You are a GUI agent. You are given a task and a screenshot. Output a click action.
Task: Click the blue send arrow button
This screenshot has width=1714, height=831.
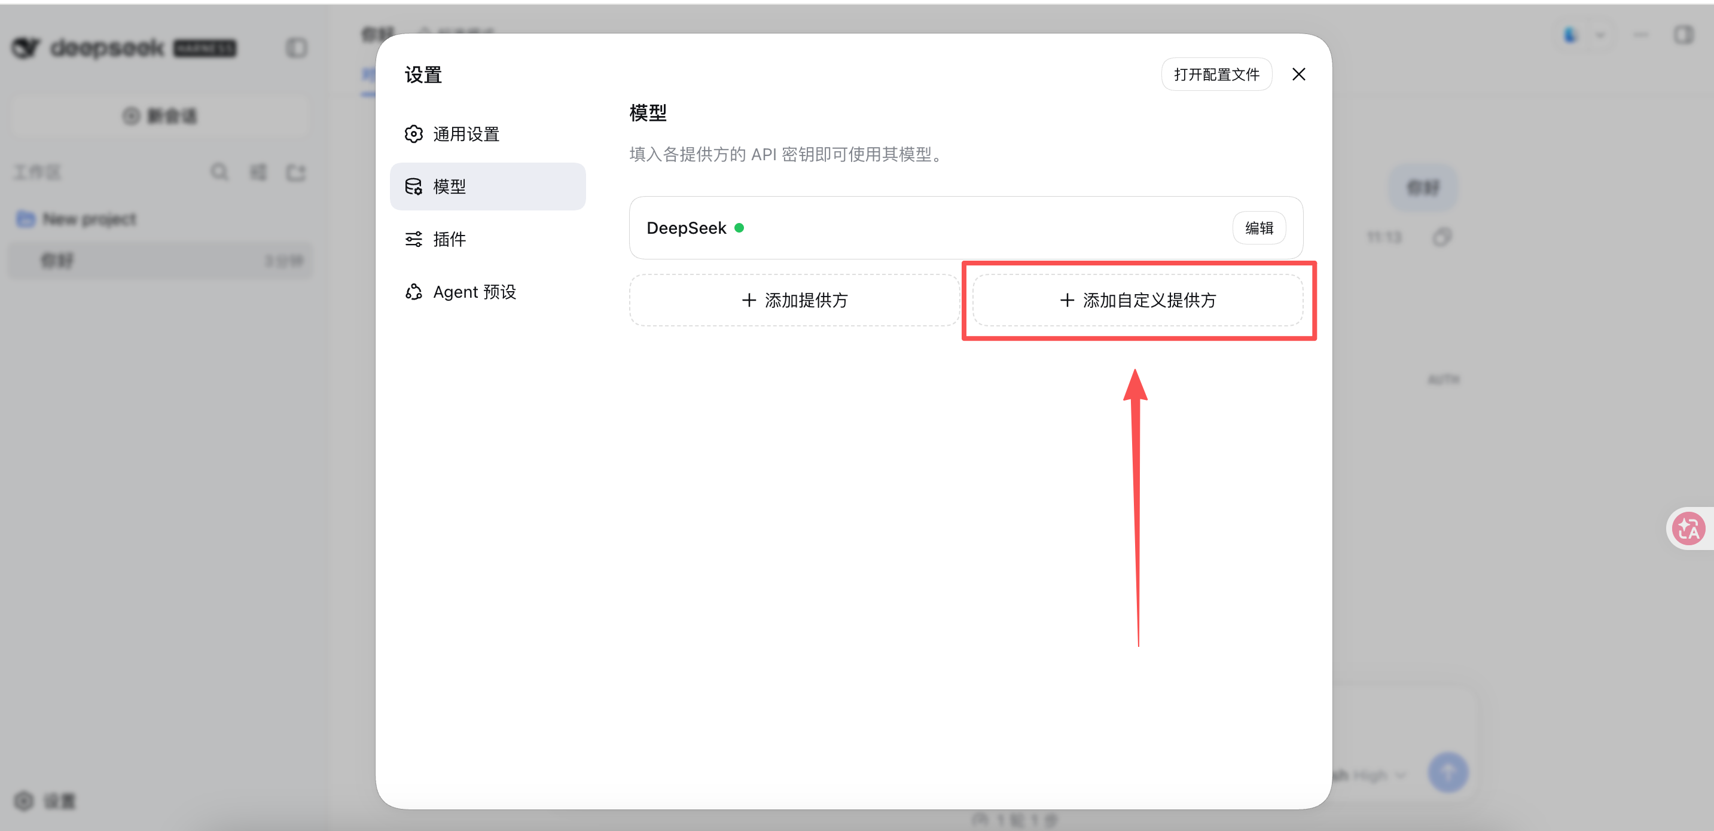tap(1448, 772)
